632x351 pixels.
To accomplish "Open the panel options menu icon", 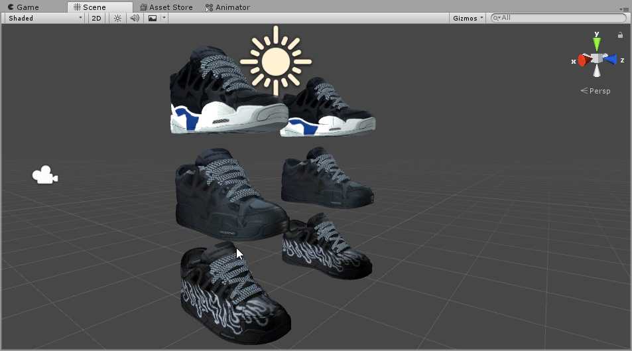I will (x=623, y=8).
